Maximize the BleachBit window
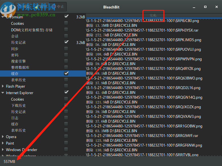 [205, 7]
